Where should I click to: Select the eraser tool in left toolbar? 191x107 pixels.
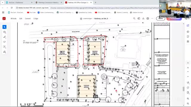point(4,42)
